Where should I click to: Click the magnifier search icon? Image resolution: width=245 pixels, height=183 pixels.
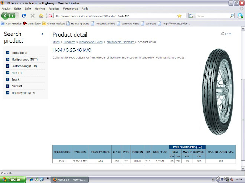point(232,16)
